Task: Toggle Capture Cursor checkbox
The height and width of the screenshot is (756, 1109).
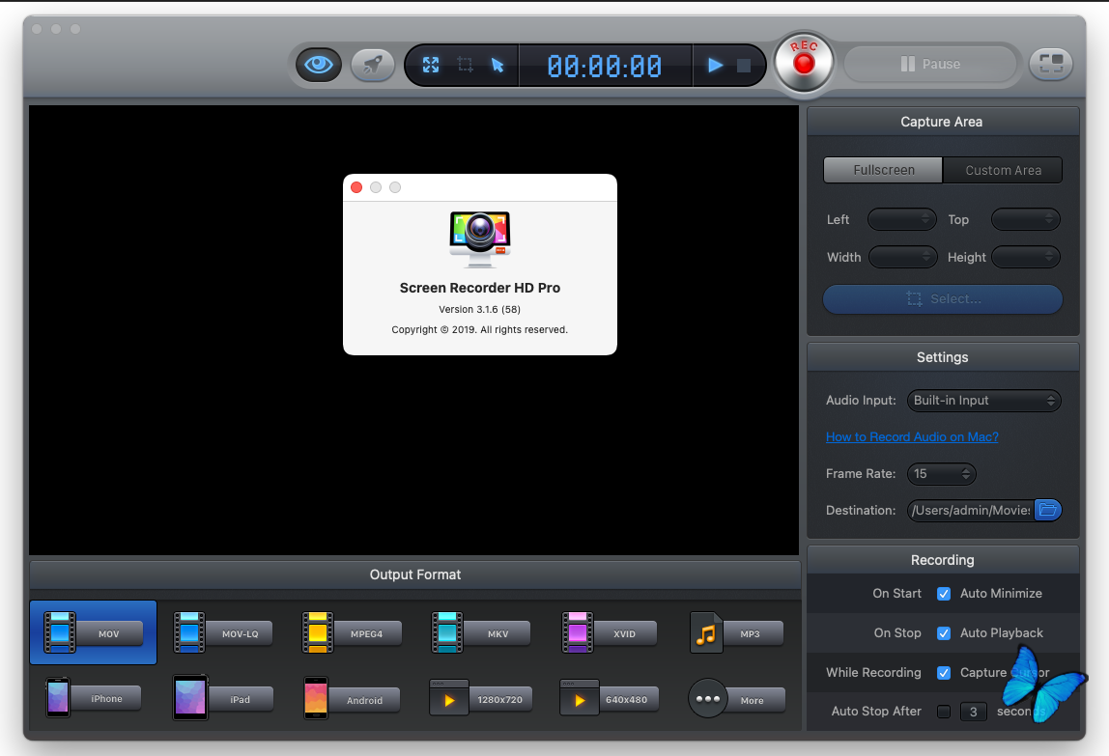Action: (x=944, y=673)
